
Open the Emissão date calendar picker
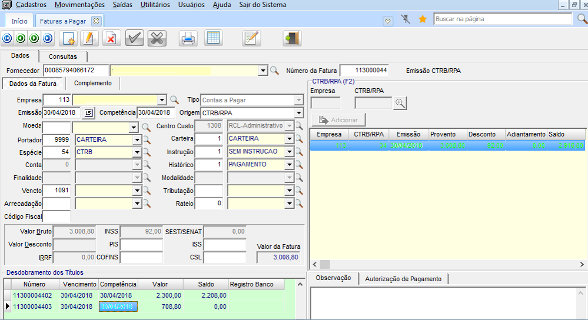pyautogui.click(x=88, y=112)
